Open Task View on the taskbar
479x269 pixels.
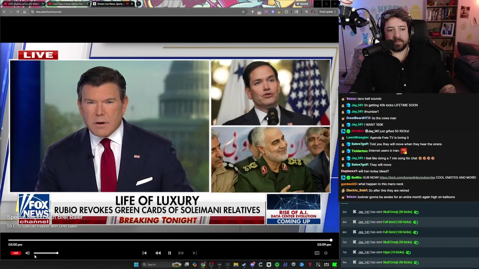(x=186, y=265)
